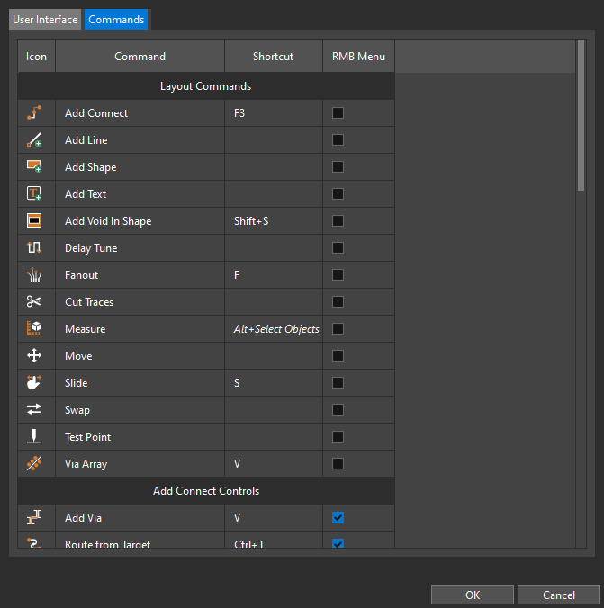This screenshot has width=604, height=608.
Task: Click the Test Point icon
Action: pyautogui.click(x=34, y=436)
